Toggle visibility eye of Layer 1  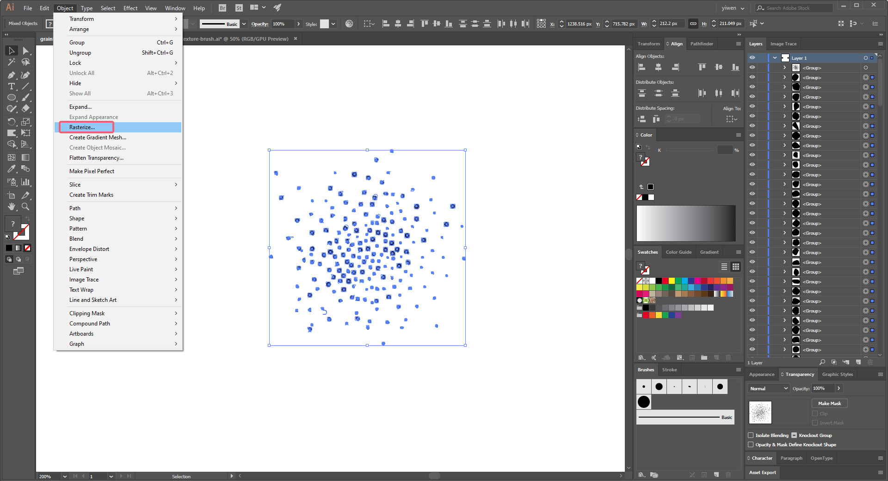click(x=752, y=58)
